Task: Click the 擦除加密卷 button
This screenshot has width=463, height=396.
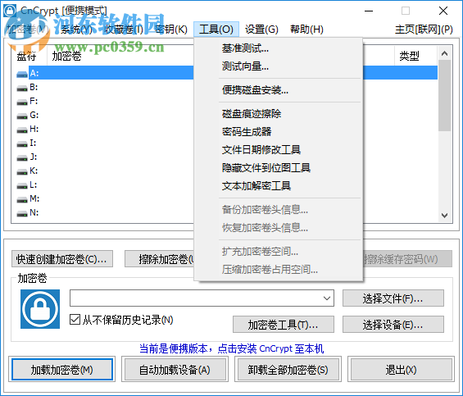Action: (159, 259)
